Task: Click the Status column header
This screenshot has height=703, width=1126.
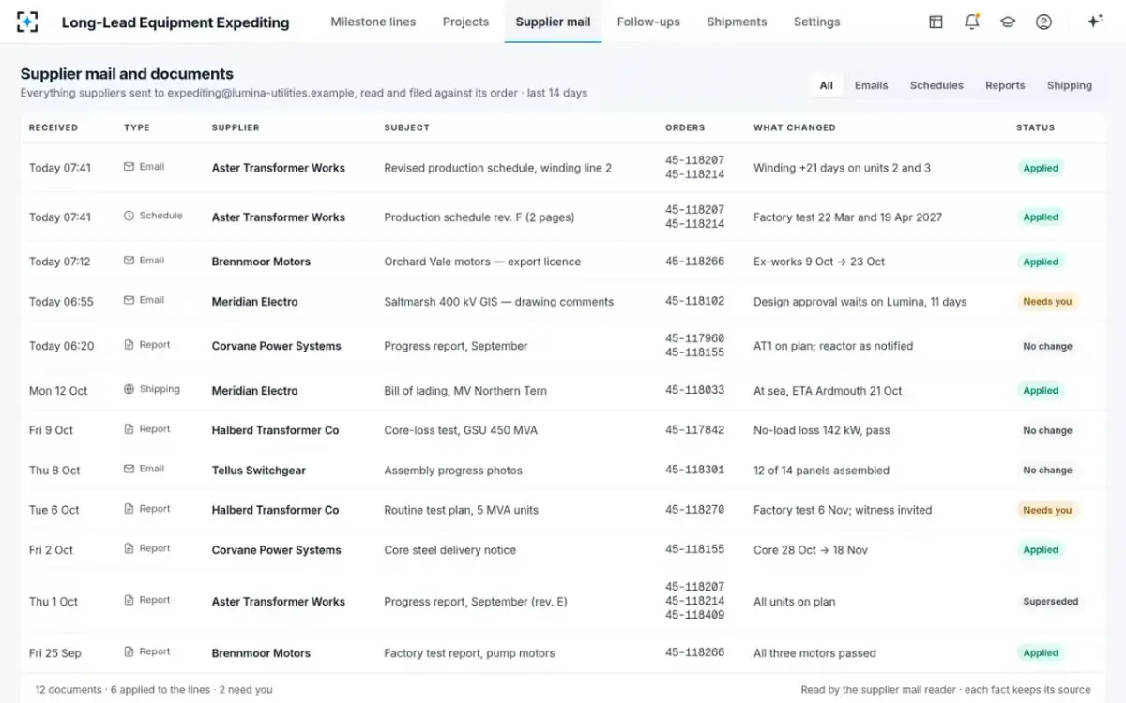Action: point(1036,127)
